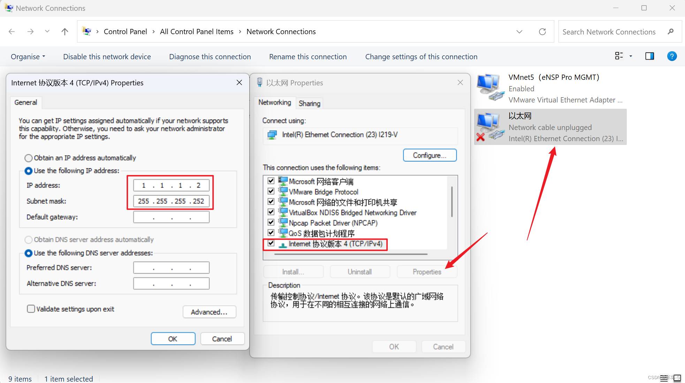This screenshot has height=383, width=685.
Task: Go back using the back arrow
Action: click(x=12, y=32)
